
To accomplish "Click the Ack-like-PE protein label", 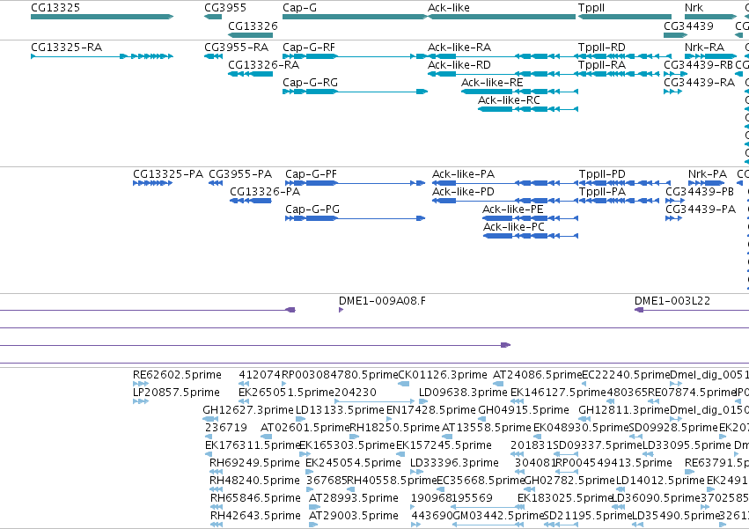I will (x=513, y=209).
